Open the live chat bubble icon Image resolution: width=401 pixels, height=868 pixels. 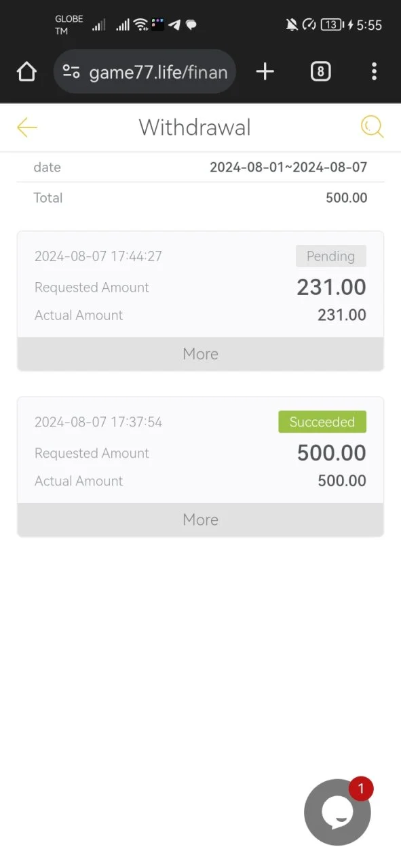coord(337,812)
